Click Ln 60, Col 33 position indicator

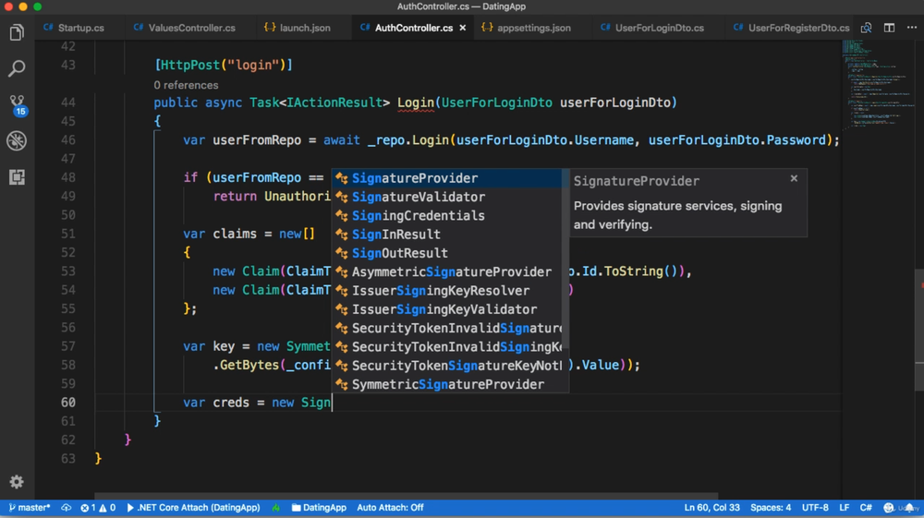[711, 508]
